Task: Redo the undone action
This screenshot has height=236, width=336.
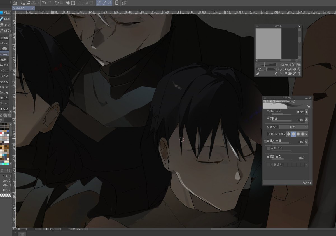Action: click(x=50, y=3)
